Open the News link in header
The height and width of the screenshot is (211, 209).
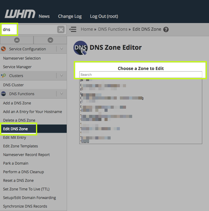[44, 16]
